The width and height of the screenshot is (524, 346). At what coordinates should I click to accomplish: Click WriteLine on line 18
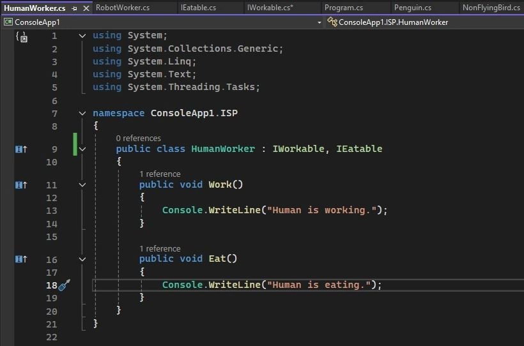click(x=235, y=285)
